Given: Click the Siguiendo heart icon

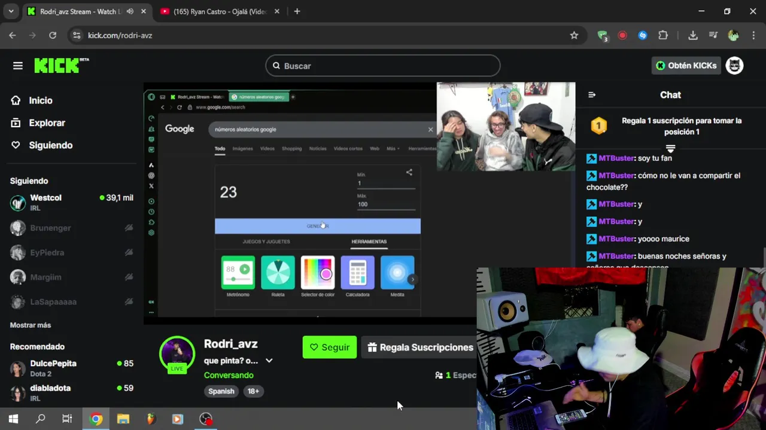Looking at the screenshot, I should [x=16, y=145].
